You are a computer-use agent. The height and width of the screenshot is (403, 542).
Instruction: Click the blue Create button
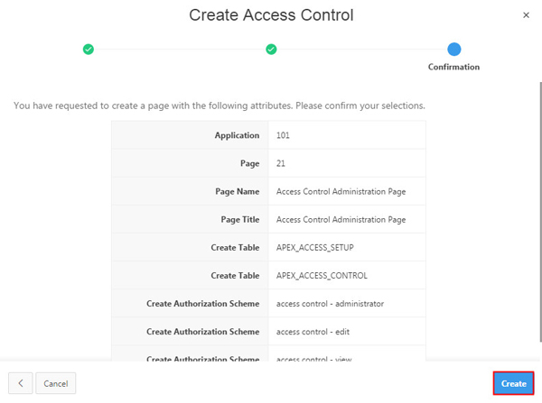pos(513,383)
